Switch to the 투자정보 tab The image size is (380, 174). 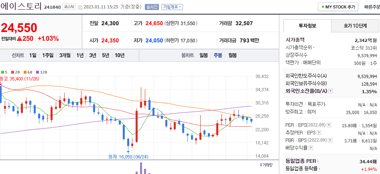click(307, 26)
